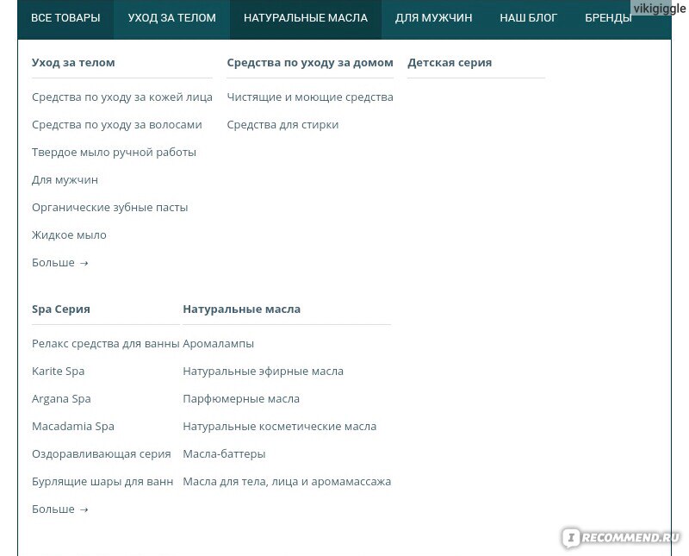
Task: Open Оздоравливающая серия link
Action: click(x=101, y=454)
